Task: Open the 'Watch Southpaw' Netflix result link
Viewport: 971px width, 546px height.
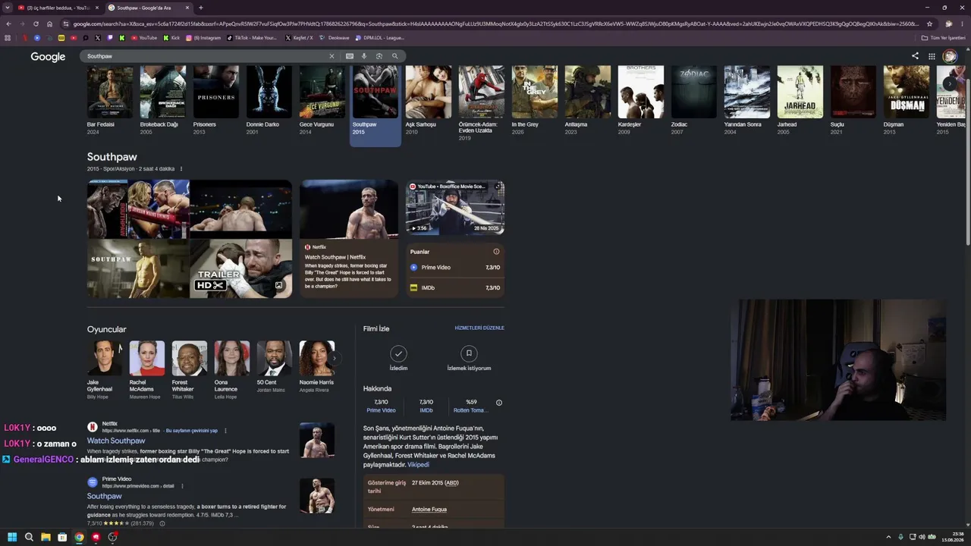Action: (x=116, y=441)
